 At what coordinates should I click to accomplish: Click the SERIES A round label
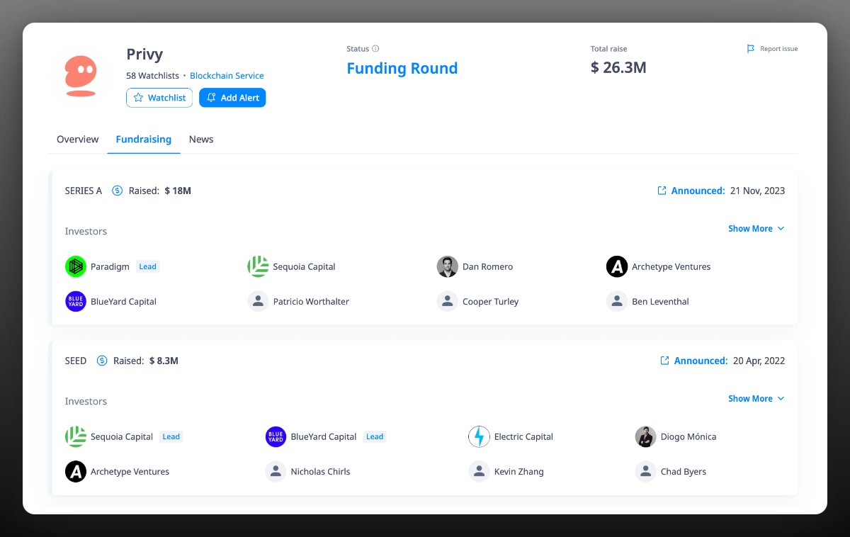84,191
